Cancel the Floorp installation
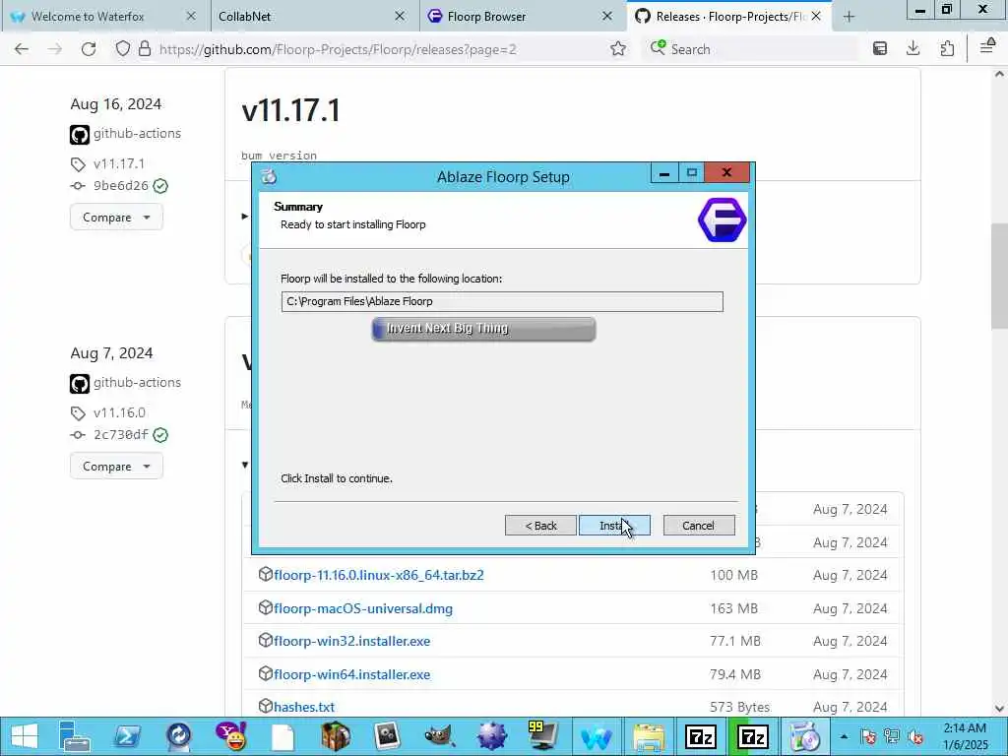Image resolution: width=1008 pixels, height=756 pixels. click(x=699, y=526)
